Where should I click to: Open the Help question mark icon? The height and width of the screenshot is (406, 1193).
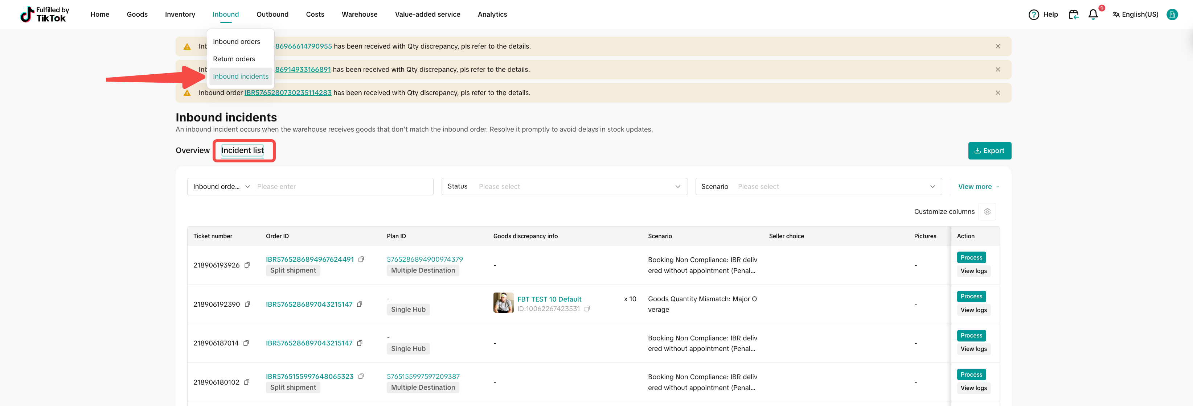tap(1033, 15)
